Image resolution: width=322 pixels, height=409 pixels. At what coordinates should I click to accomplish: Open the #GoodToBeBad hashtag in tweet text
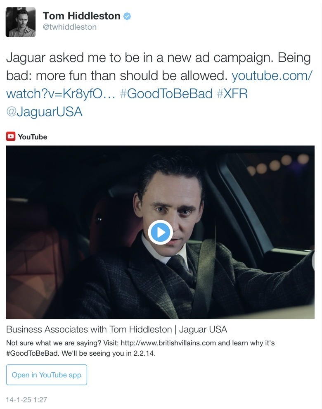click(x=166, y=94)
